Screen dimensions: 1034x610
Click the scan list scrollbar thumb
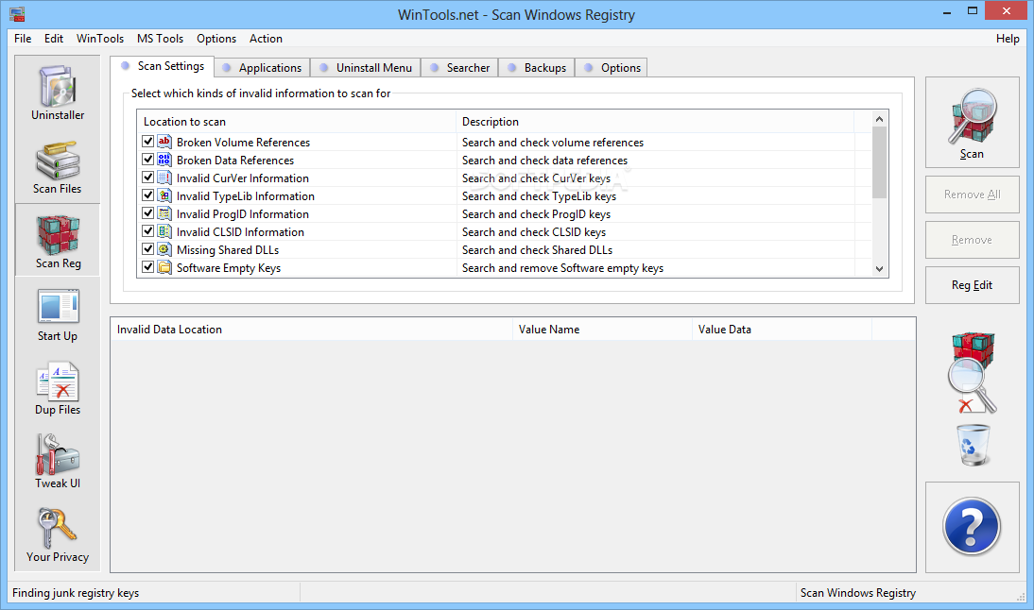coord(879,162)
